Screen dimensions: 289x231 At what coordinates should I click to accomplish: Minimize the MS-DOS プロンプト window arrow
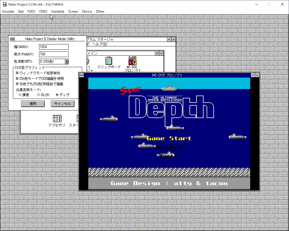coord(253,75)
